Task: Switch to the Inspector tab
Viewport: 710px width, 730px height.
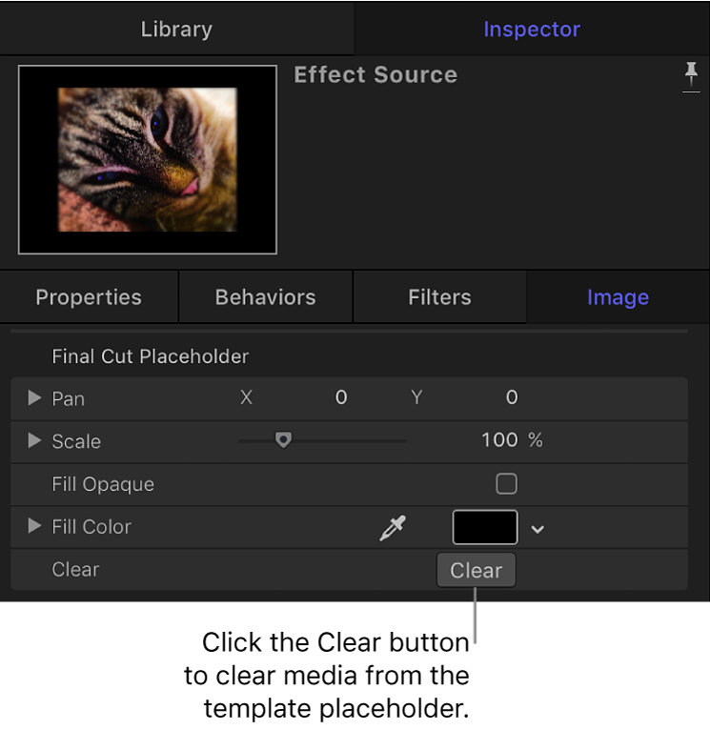Action: (532, 29)
